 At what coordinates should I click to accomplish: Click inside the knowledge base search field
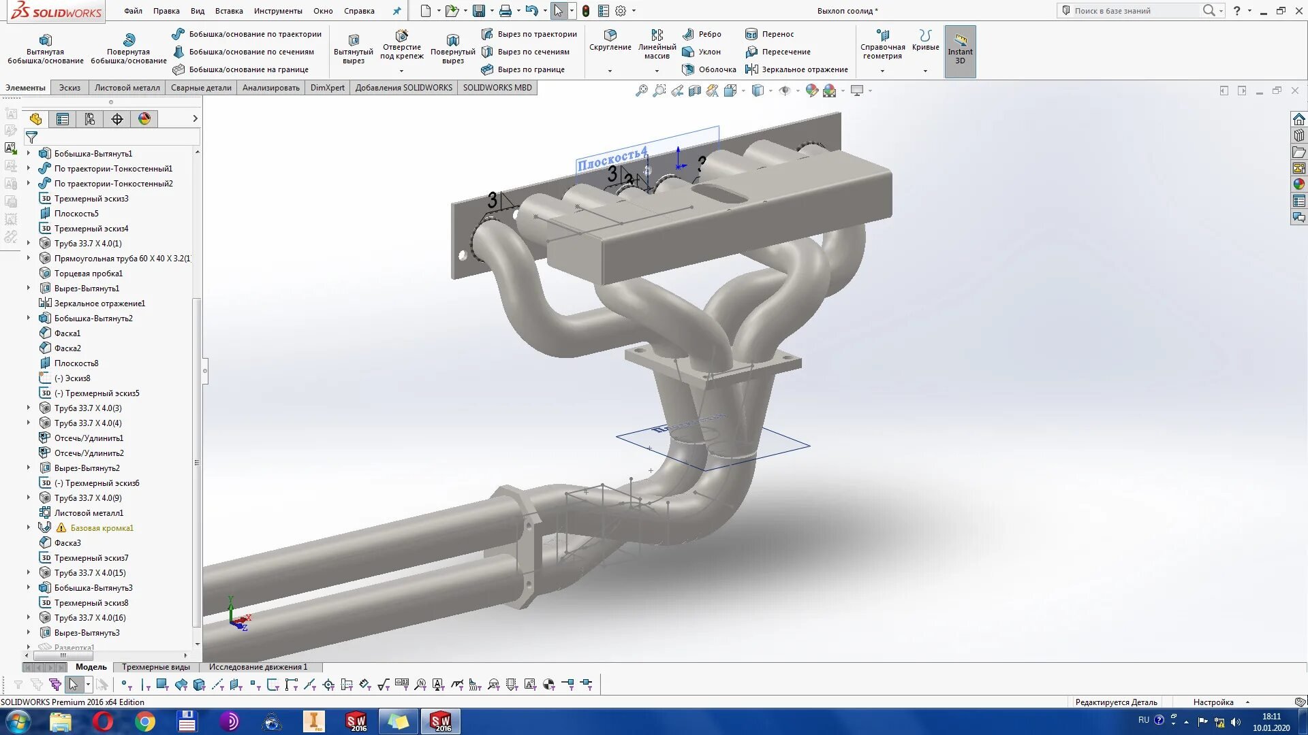click(x=1134, y=11)
